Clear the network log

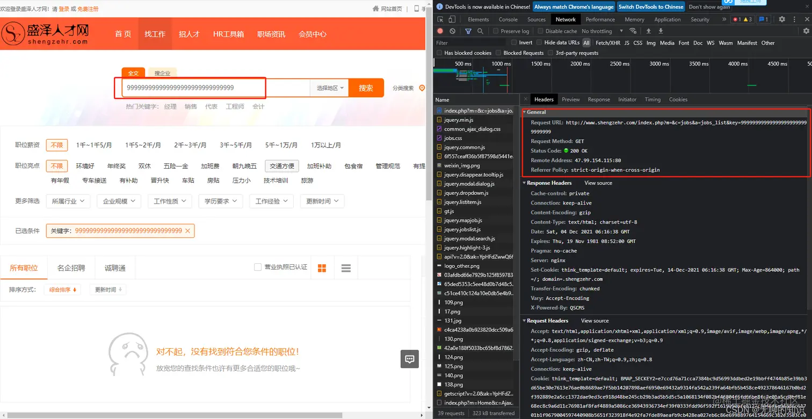point(452,31)
